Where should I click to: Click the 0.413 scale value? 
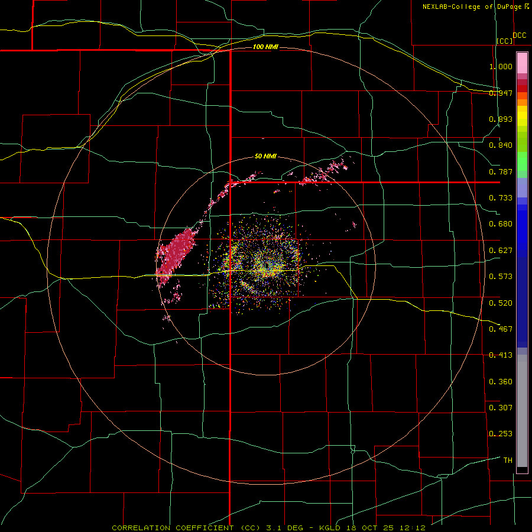coord(501,355)
